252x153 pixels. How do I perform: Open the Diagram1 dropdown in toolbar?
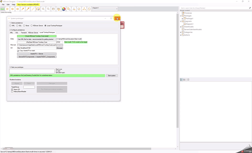pyautogui.click(x=117, y=9)
